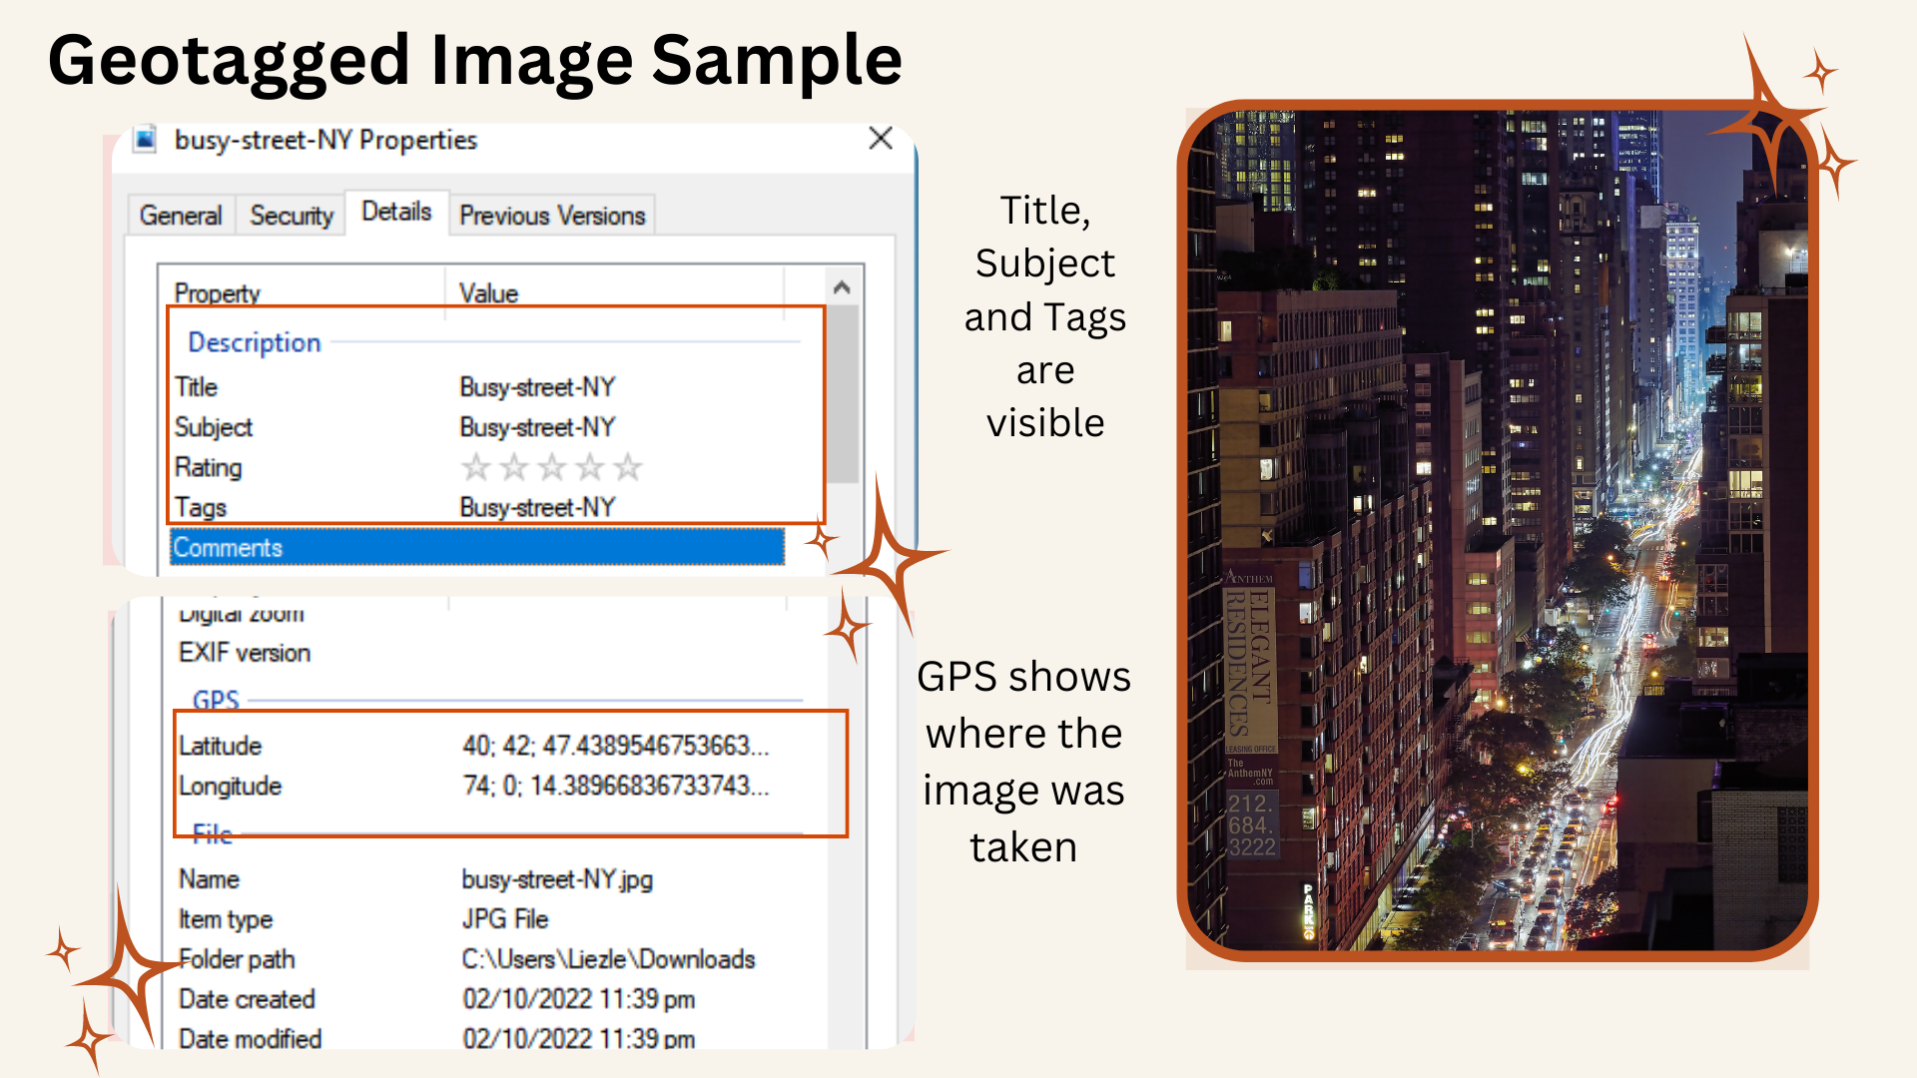Open the Previous Versions tab
Image resolution: width=1917 pixels, height=1078 pixels.
coord(552,216)
